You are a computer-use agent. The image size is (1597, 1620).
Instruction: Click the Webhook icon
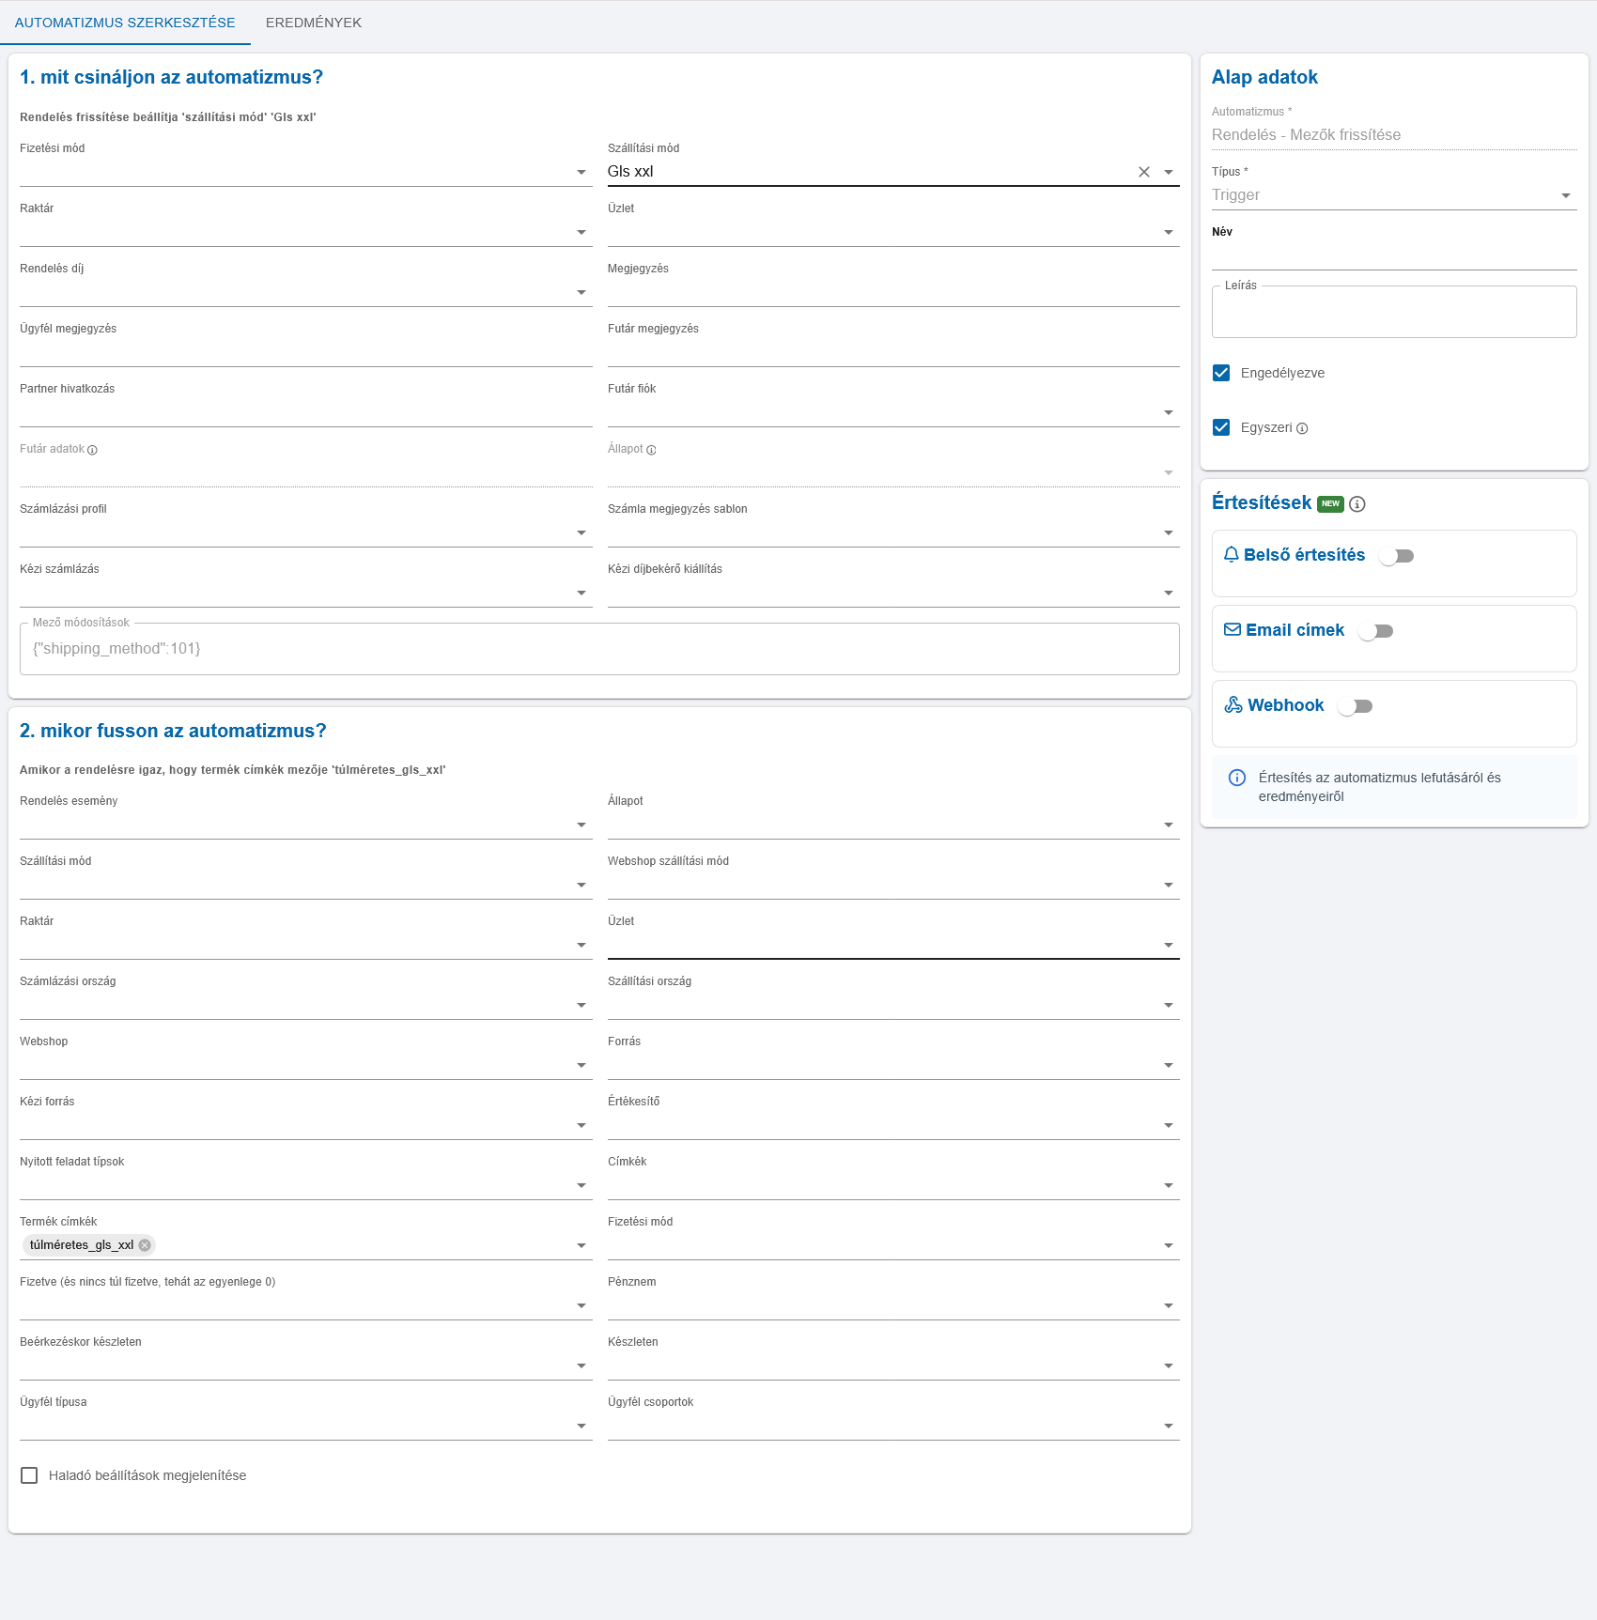(x=1233, y=705)
